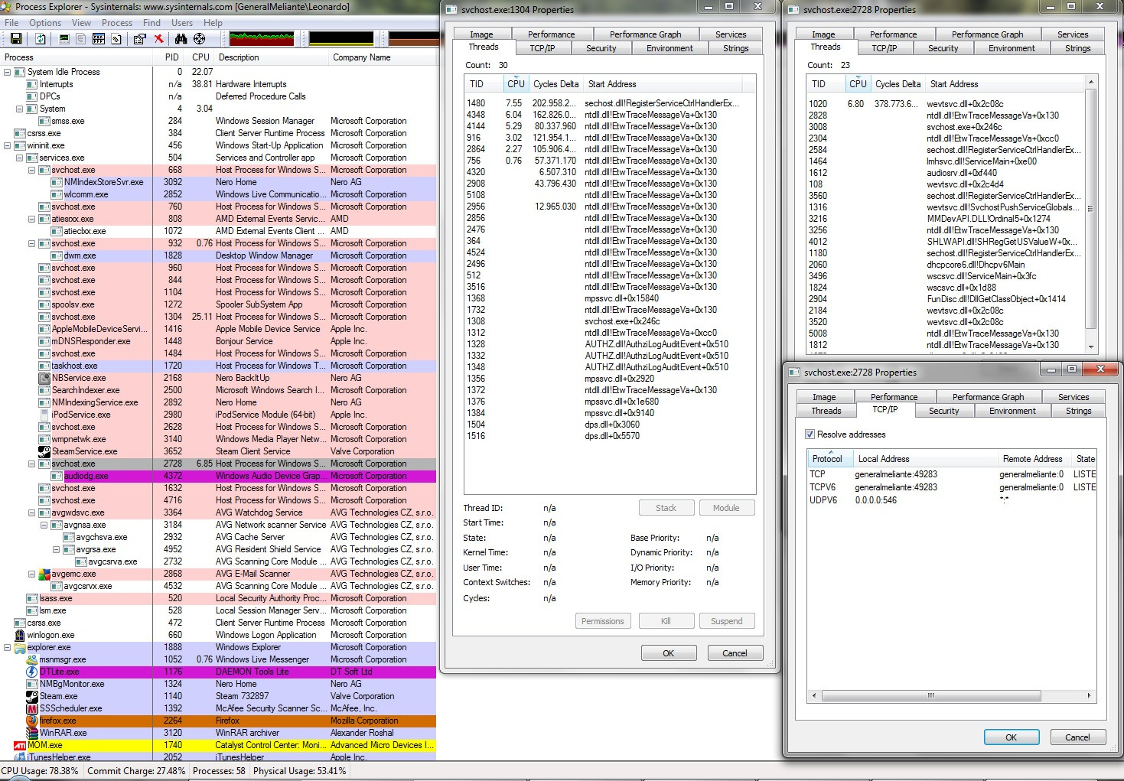This screenshot has width=1124, height=781.
Task: Click the Steam.exe process icon
Action: click(x=32, y=696)
